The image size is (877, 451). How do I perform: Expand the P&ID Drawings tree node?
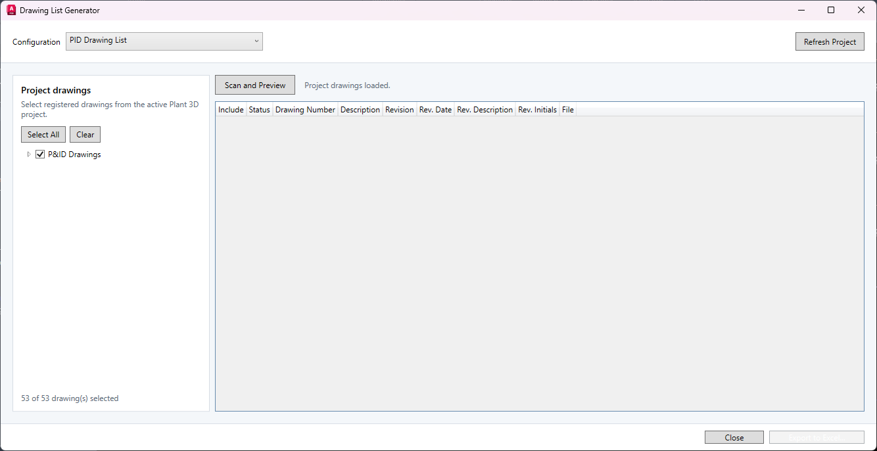click(x=28, y=154)
